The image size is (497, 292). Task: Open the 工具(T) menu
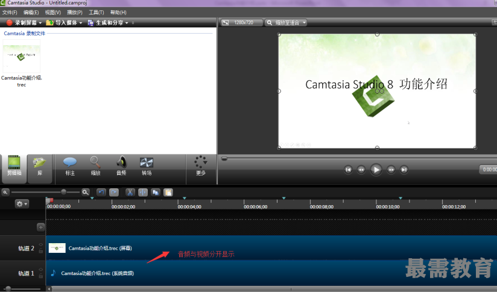coord(96,12)
